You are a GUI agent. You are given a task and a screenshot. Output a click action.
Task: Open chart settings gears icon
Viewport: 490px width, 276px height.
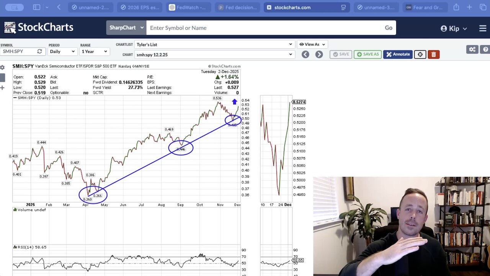coord(472,49)
